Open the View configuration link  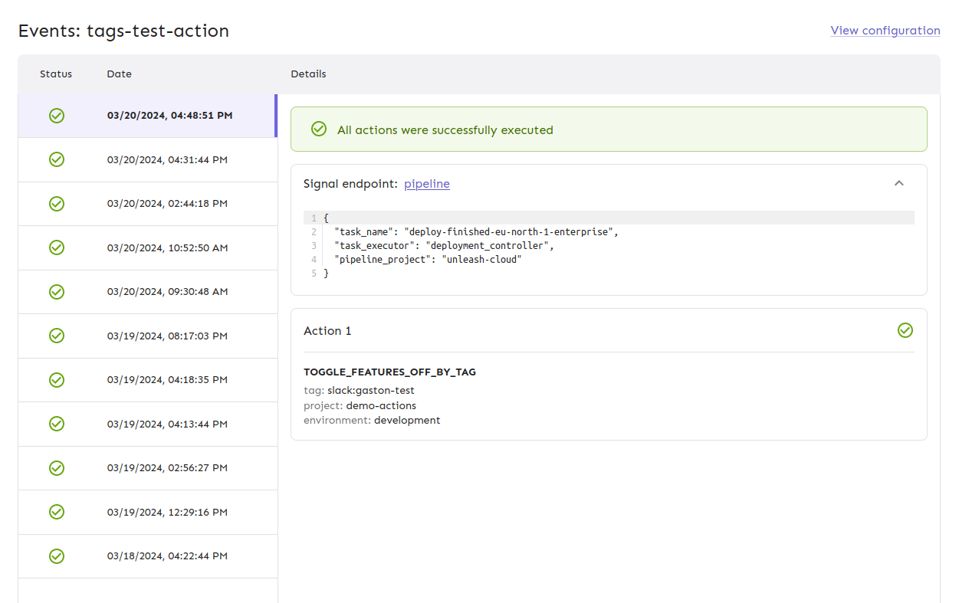point(885,31)
